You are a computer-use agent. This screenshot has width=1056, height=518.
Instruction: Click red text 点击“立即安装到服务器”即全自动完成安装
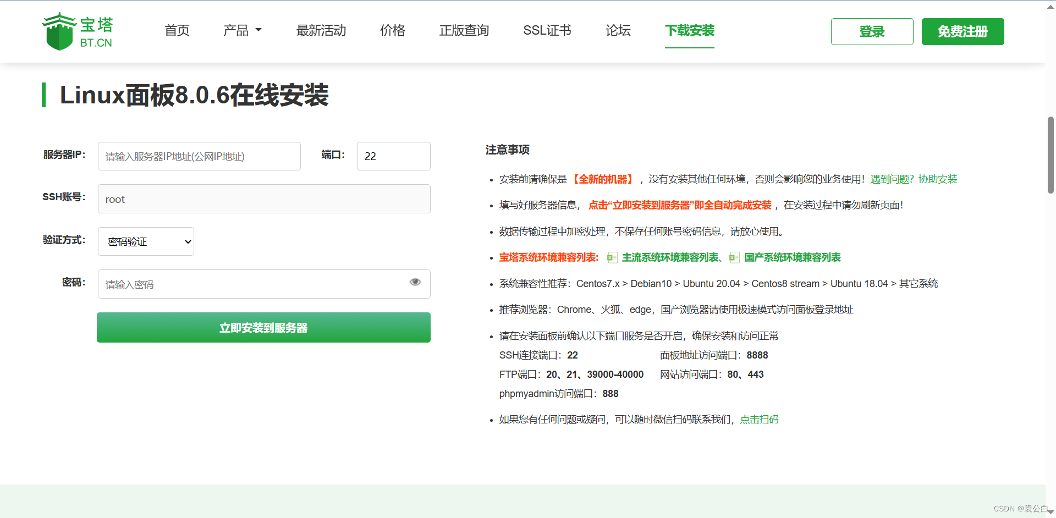tap(680, 205)
